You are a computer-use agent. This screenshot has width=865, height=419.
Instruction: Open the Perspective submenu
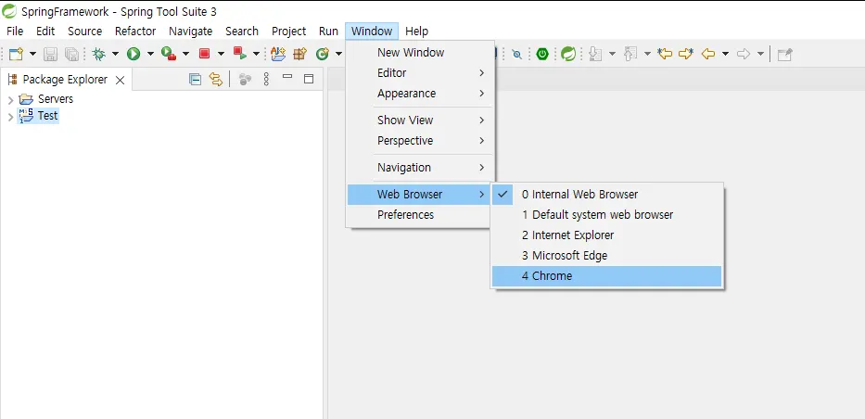coord(420,141)
